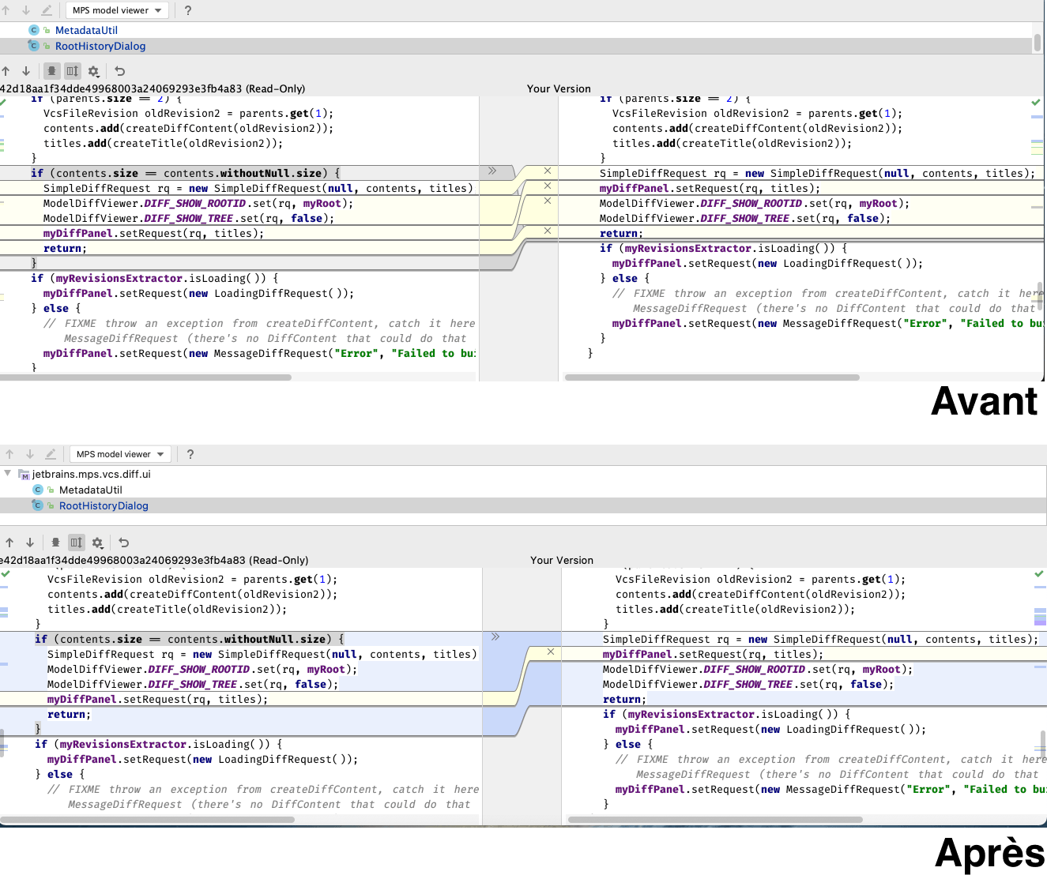Revert myDiffPanel change with X in Après gutter
Screen dimensions: 1047x875
pos(551,652)
